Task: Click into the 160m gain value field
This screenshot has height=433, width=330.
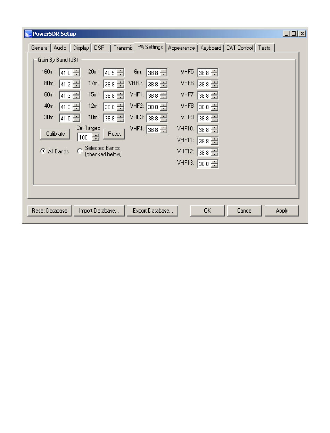Action: [66, 73]
